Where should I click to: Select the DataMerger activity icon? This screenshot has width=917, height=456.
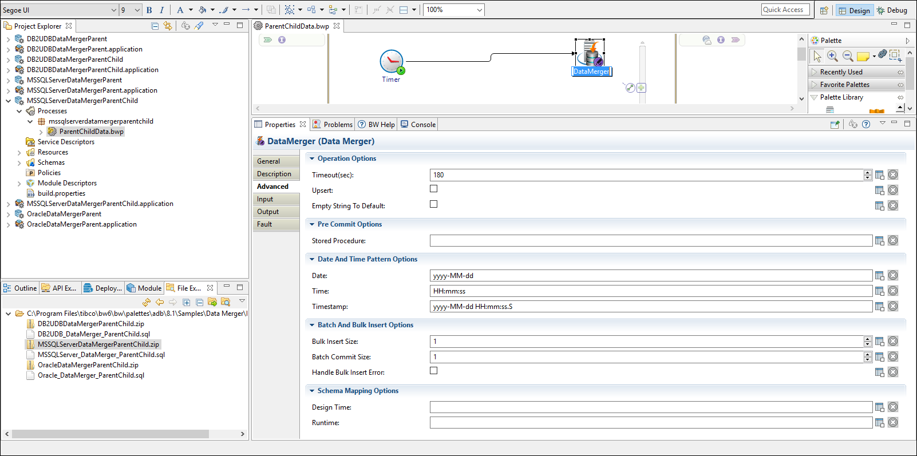590,54
